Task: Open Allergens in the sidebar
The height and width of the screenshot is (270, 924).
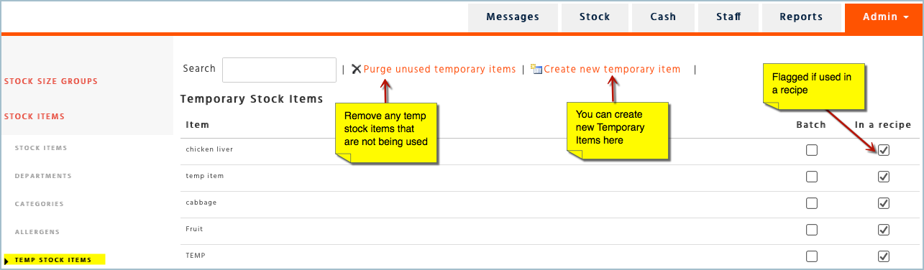Action: click(x=37, y=233)
